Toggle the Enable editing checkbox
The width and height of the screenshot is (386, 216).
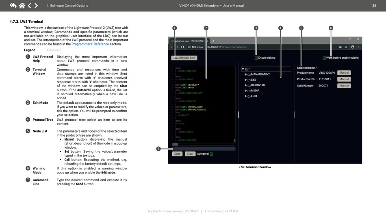pyautogui.click(x=256, y=58)
